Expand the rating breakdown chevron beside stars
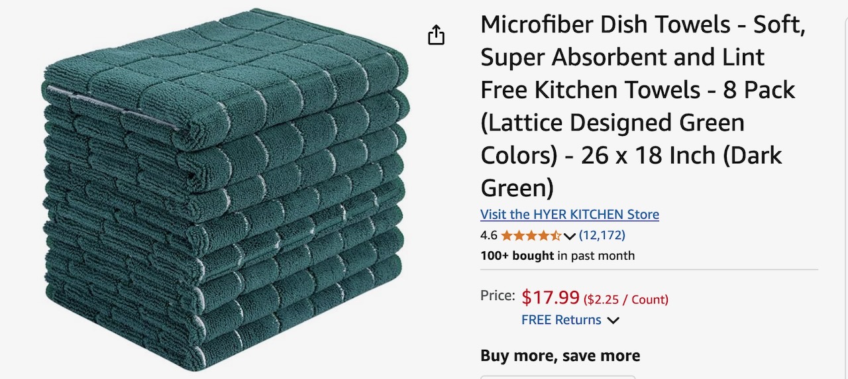This screenshot has width=848, height=379. click(x=570, y=236)
